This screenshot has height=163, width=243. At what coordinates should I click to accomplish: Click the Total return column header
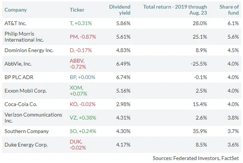(175, 9)
